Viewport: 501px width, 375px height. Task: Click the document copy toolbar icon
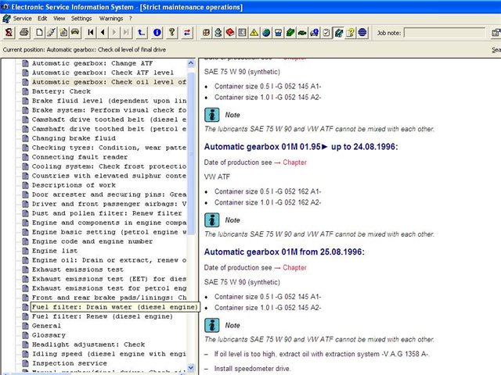coord(63,33)
